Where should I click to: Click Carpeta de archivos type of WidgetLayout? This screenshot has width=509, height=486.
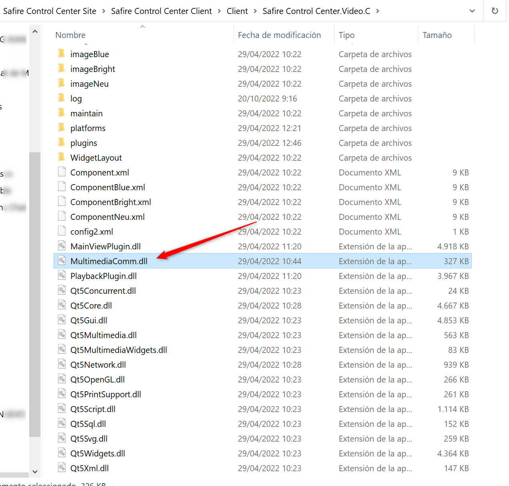[375, 158]
